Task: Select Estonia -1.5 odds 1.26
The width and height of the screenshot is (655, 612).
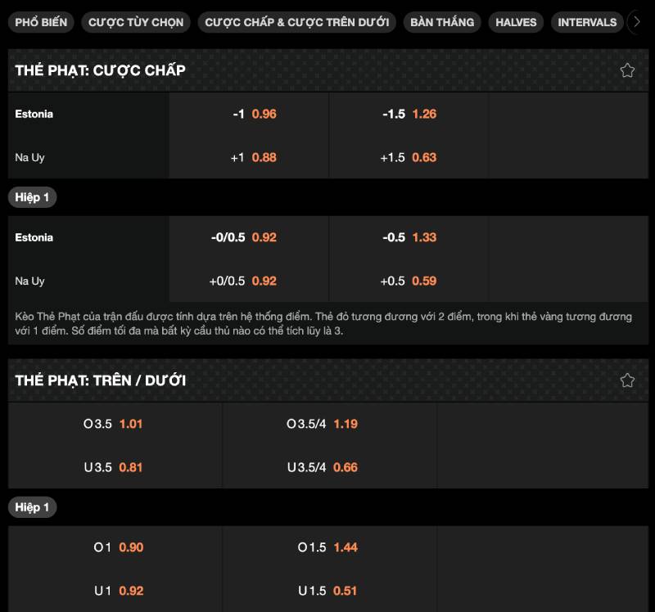Action: (409, 115)
